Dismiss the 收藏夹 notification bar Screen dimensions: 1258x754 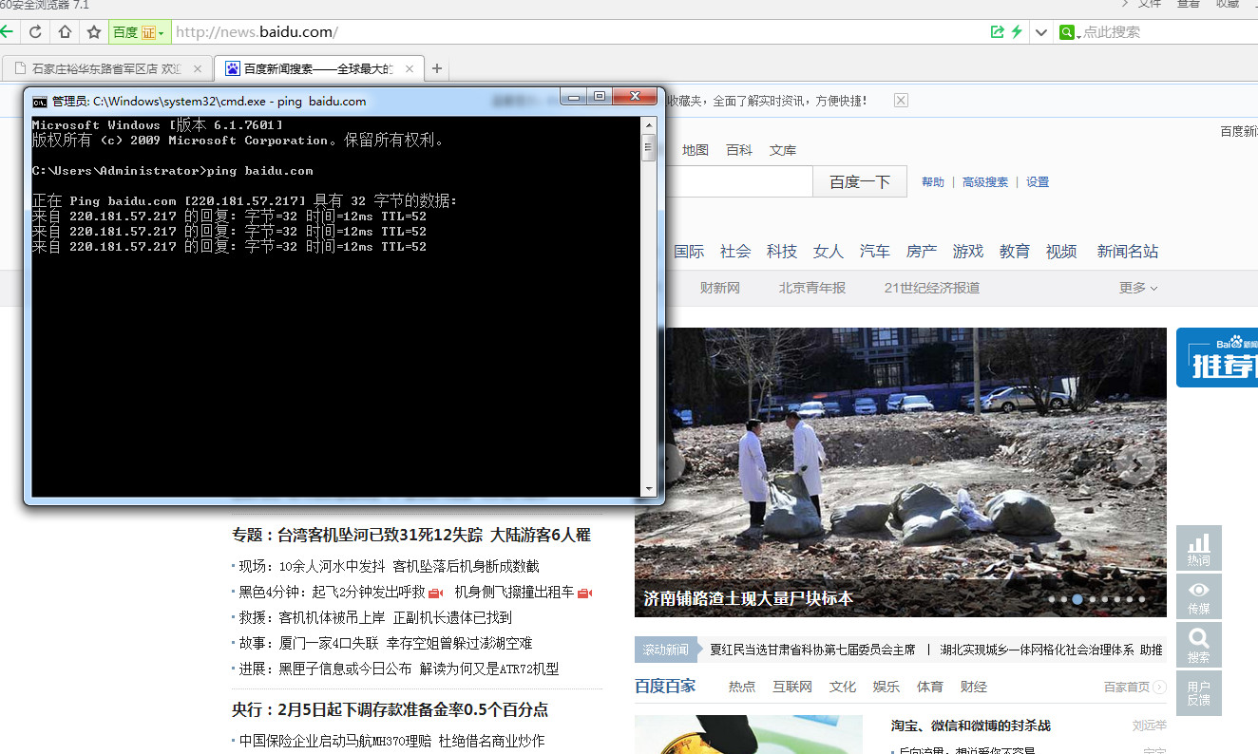click(901, 100)
